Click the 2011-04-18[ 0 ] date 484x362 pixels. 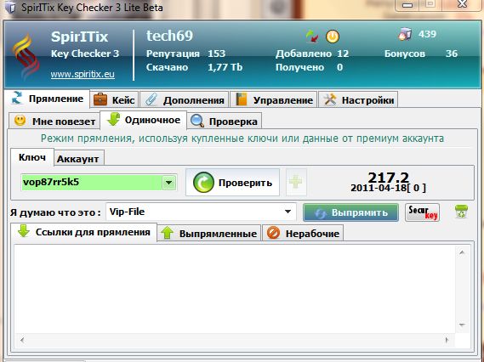[x=388, y=188]
